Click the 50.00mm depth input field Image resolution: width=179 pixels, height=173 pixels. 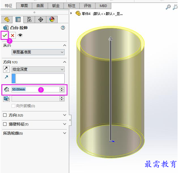point(36,89)
